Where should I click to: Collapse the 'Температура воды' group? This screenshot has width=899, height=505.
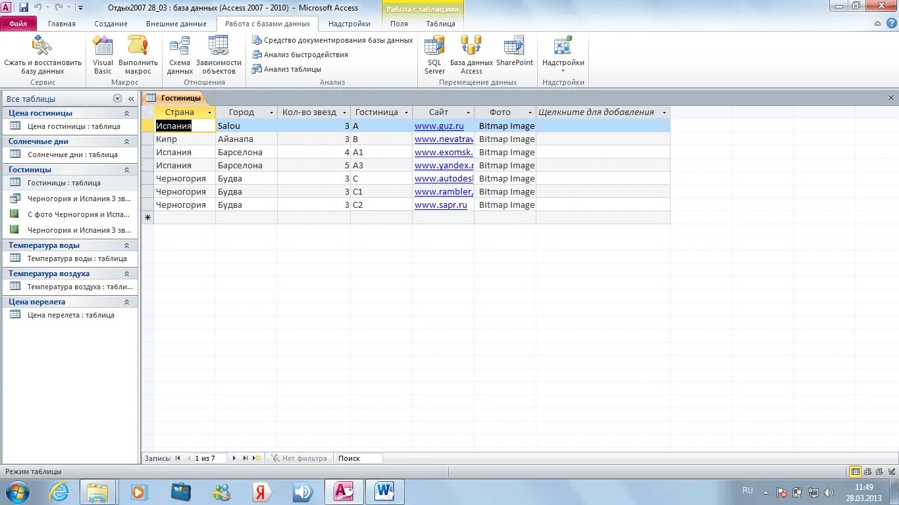coord(126,245)
